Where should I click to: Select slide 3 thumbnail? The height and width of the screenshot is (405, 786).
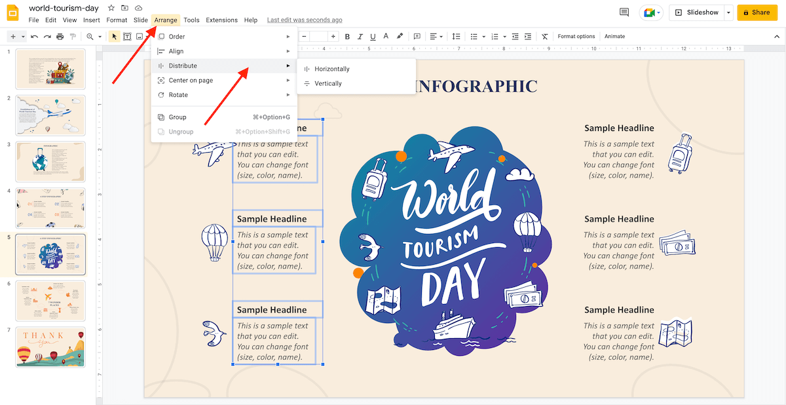50,161
